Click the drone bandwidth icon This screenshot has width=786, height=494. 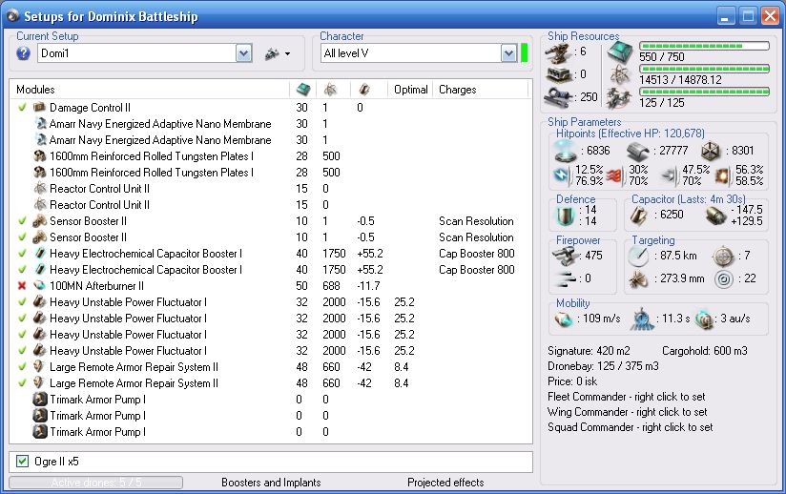point(618,97)
